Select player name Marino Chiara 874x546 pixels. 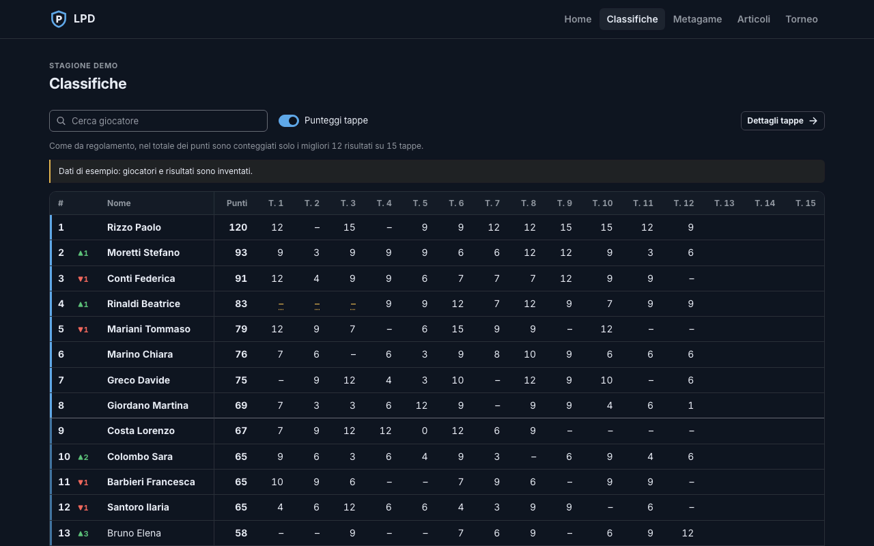coord(140,354)
